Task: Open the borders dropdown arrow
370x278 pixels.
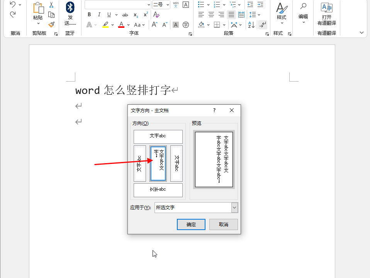Action: point(224,25)
